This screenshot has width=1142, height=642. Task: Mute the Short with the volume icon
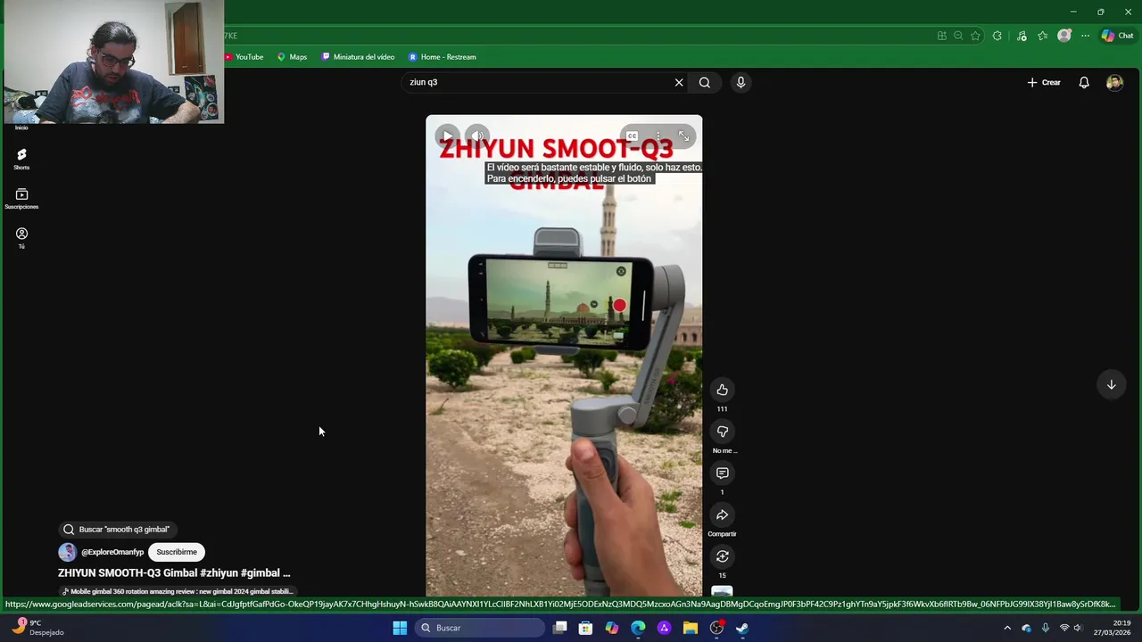pyautogui.click(x=477, y=136)
